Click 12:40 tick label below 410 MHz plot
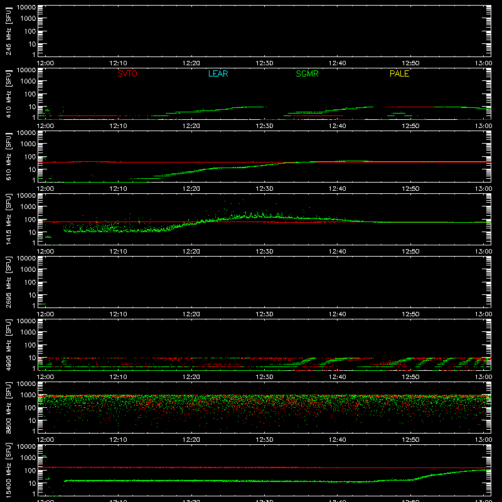This screenshot has width=502, height=502. [x=338, y=126]
